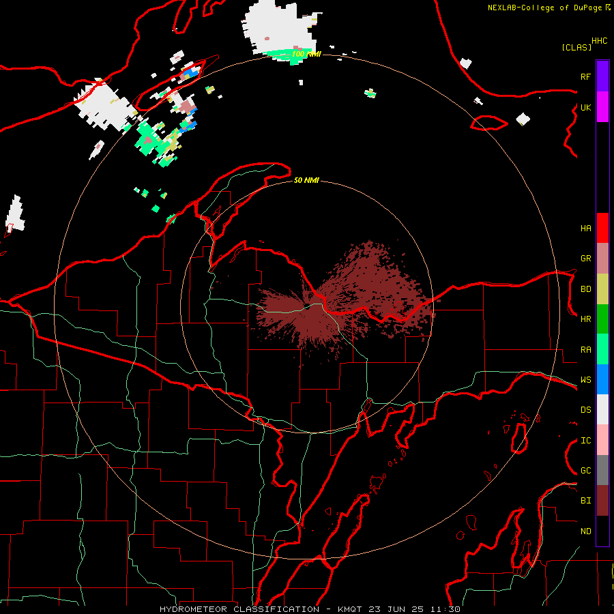Click the WS legend label
The image size is (614, 614).
click(x=585, y=380)
